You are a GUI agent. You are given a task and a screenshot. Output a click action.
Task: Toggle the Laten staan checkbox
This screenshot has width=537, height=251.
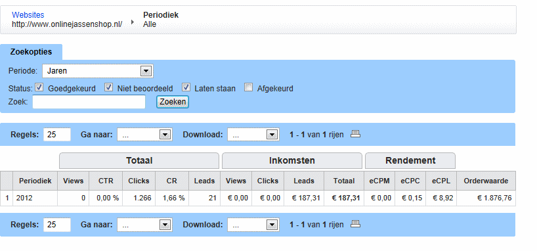[186, 87]
